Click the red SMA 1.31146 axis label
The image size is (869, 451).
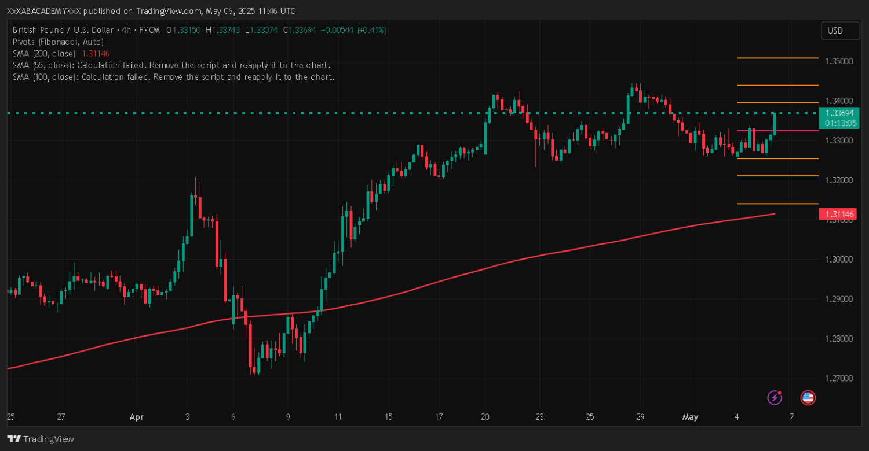point(837,215)
